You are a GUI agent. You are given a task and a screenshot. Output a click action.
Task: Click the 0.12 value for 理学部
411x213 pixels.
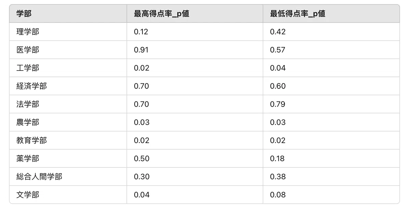tap(141, 32)
